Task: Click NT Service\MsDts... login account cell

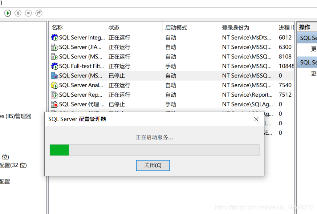Action: pyautogui.click(x=247, y=38)
